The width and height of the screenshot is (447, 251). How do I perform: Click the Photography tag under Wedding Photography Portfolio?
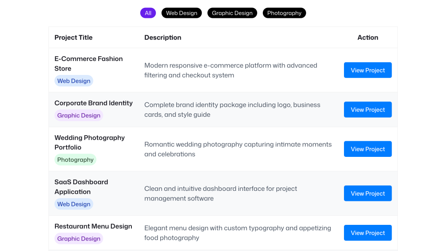coord(75,159)
